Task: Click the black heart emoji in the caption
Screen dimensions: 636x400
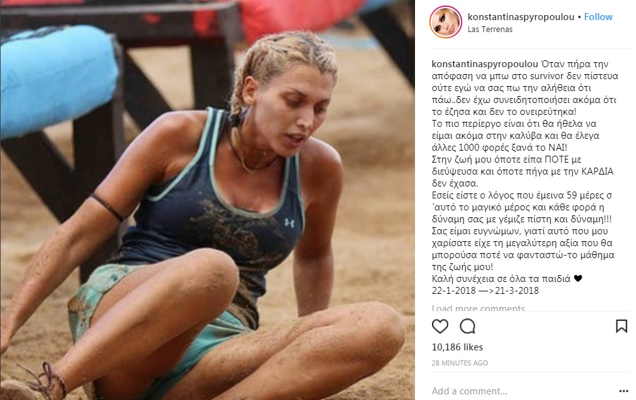Action: point(578,279)
